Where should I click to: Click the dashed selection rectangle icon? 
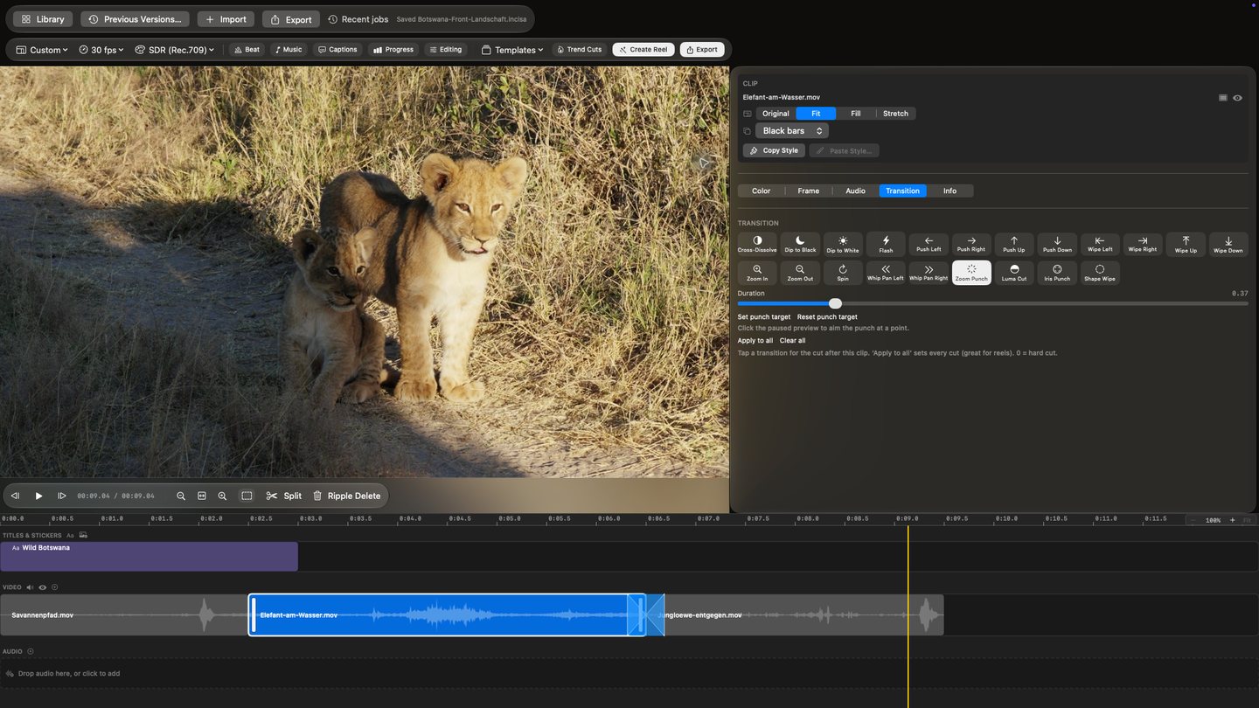point(247,496)
